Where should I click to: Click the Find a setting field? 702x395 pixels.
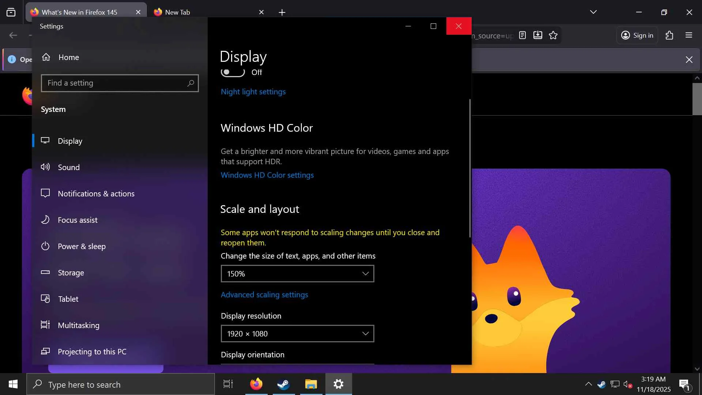tap(113, 83)
